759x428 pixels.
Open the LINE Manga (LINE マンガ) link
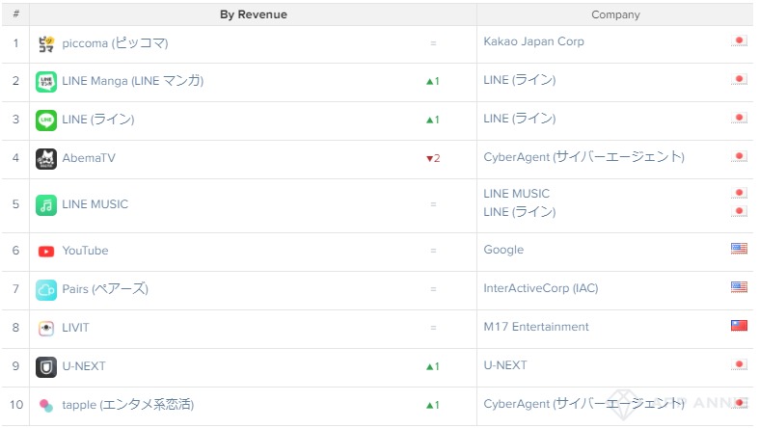(133, 81)
